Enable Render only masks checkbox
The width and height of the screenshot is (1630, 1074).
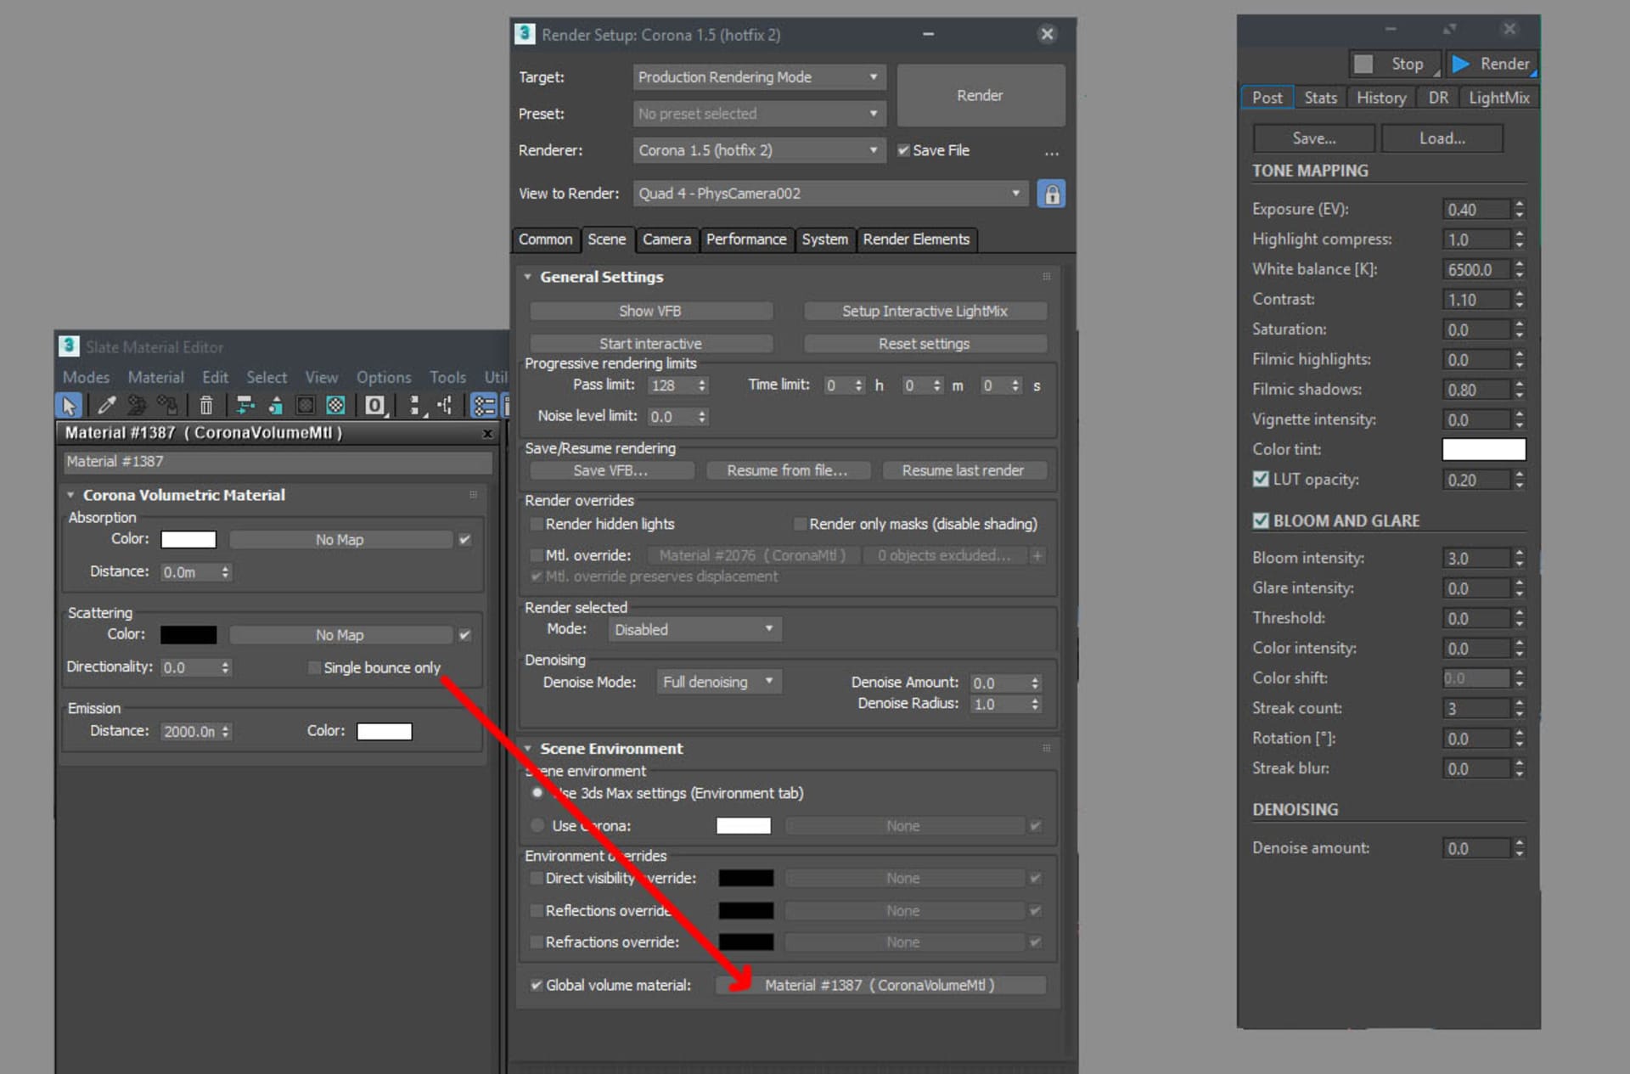click(x=799, y=524)
